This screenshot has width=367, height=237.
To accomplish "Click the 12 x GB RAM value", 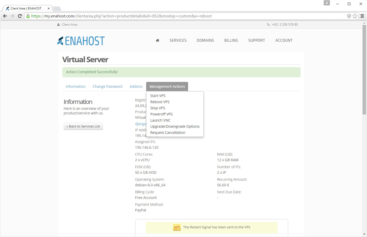I will 228,160.
